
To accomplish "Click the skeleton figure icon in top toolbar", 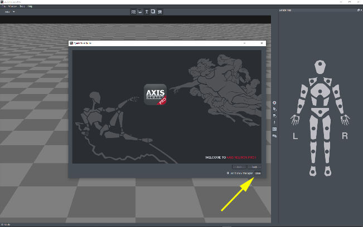I will tap(147, 11).
